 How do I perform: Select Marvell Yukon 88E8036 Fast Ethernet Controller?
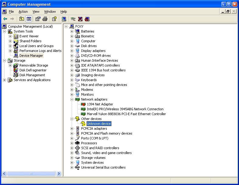[126, 114]
